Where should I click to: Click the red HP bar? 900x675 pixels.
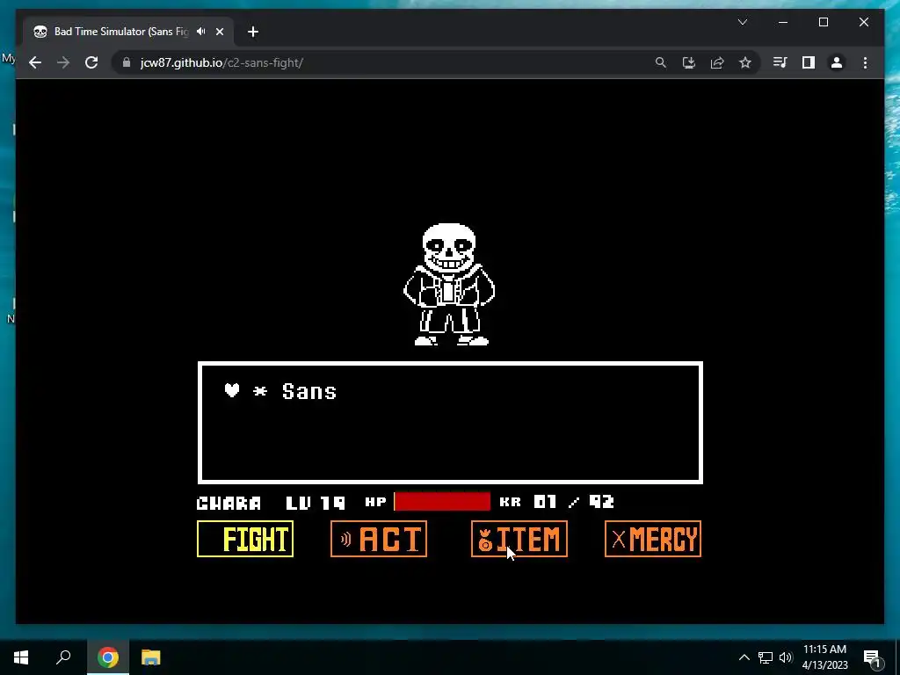[x=442, y=502]
